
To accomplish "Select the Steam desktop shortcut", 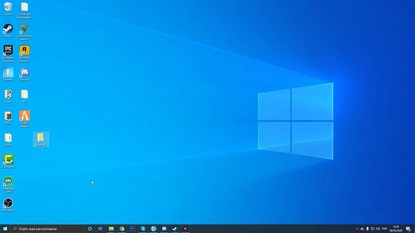I will click(x=8, y=30).
